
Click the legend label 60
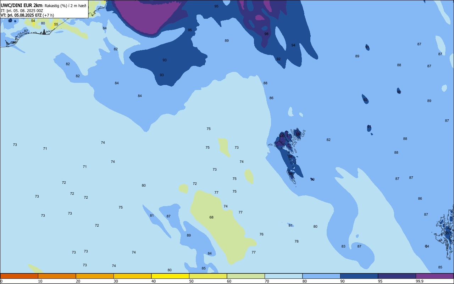tap(229, 281)
